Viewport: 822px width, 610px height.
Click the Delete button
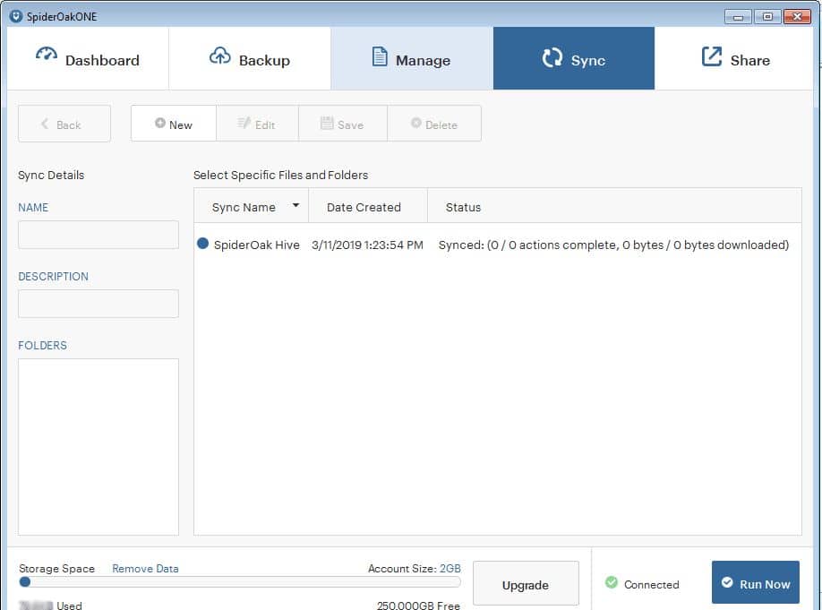point(434,124)
